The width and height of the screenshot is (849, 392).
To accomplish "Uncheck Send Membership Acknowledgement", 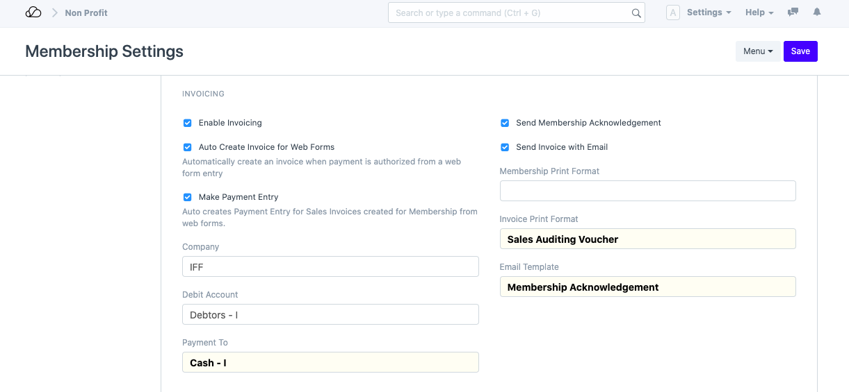I will [505, 123].
